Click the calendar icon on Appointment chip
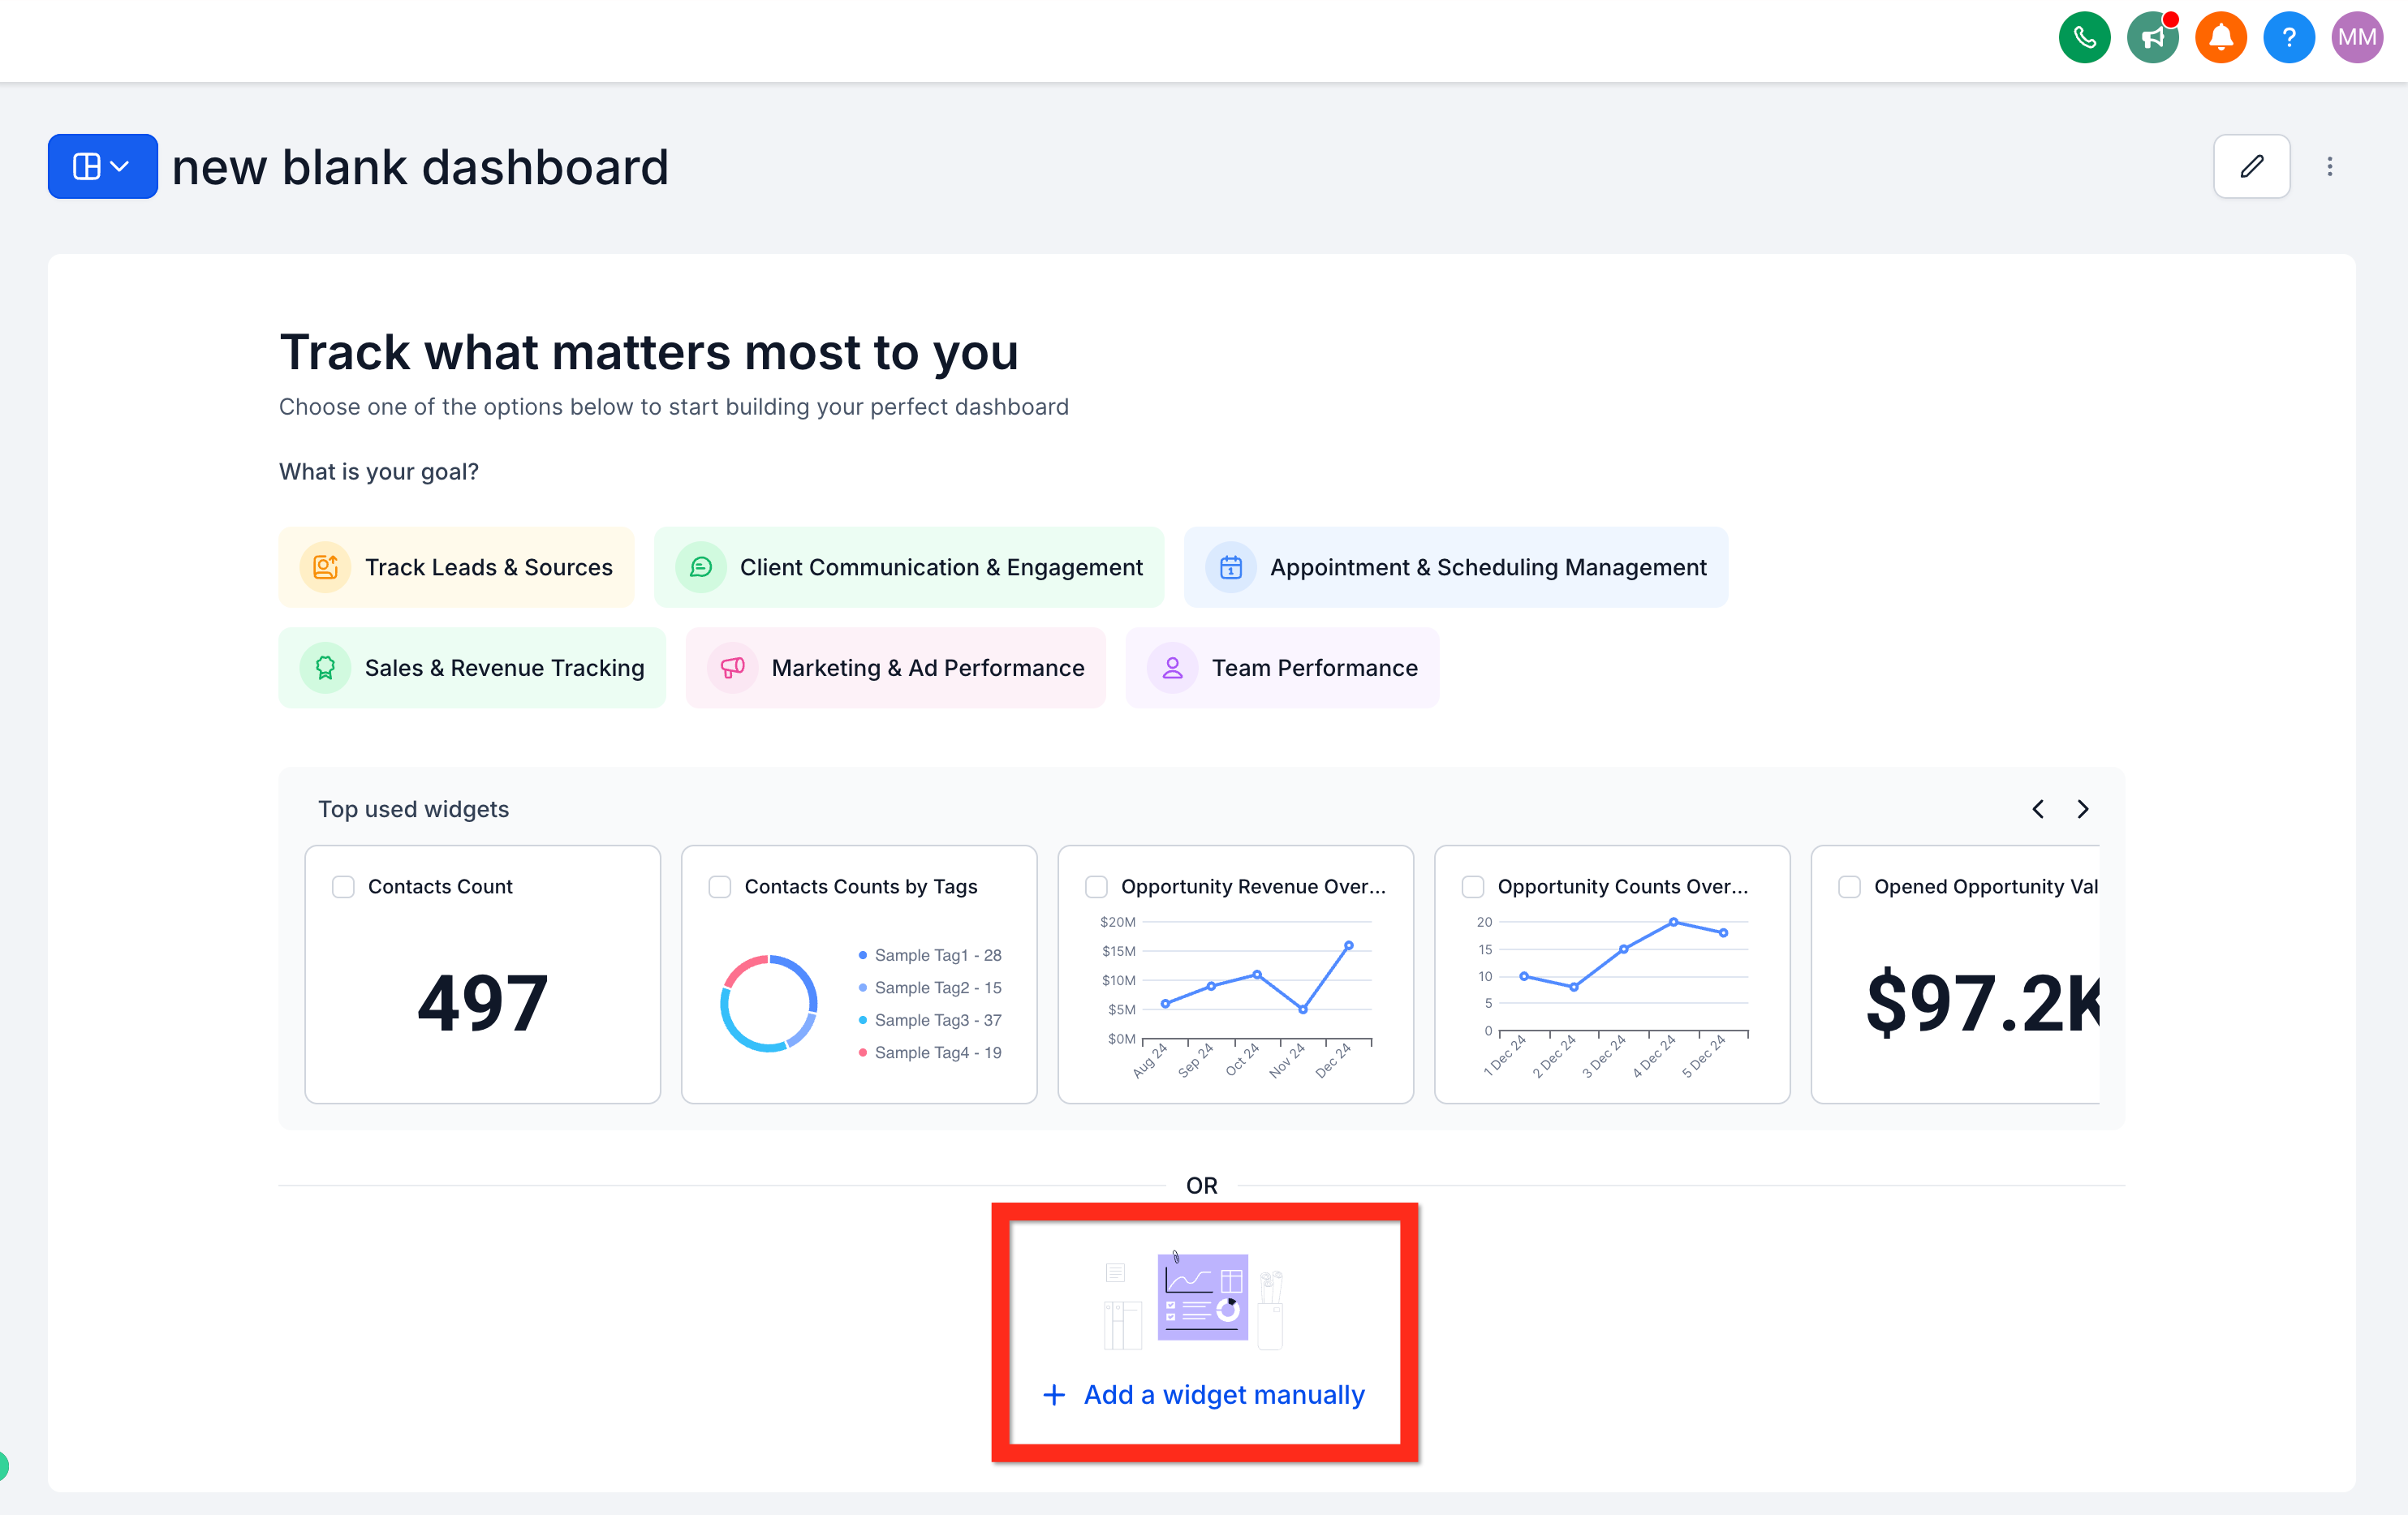2408x1515 pixels. click(1231, 567)
